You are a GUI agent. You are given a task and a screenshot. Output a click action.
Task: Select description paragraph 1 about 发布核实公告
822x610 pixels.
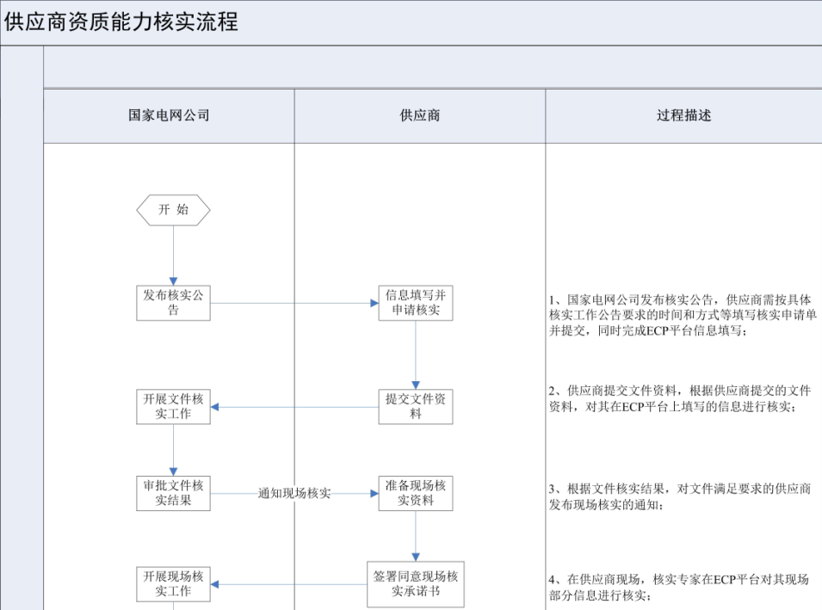[683, 316]
